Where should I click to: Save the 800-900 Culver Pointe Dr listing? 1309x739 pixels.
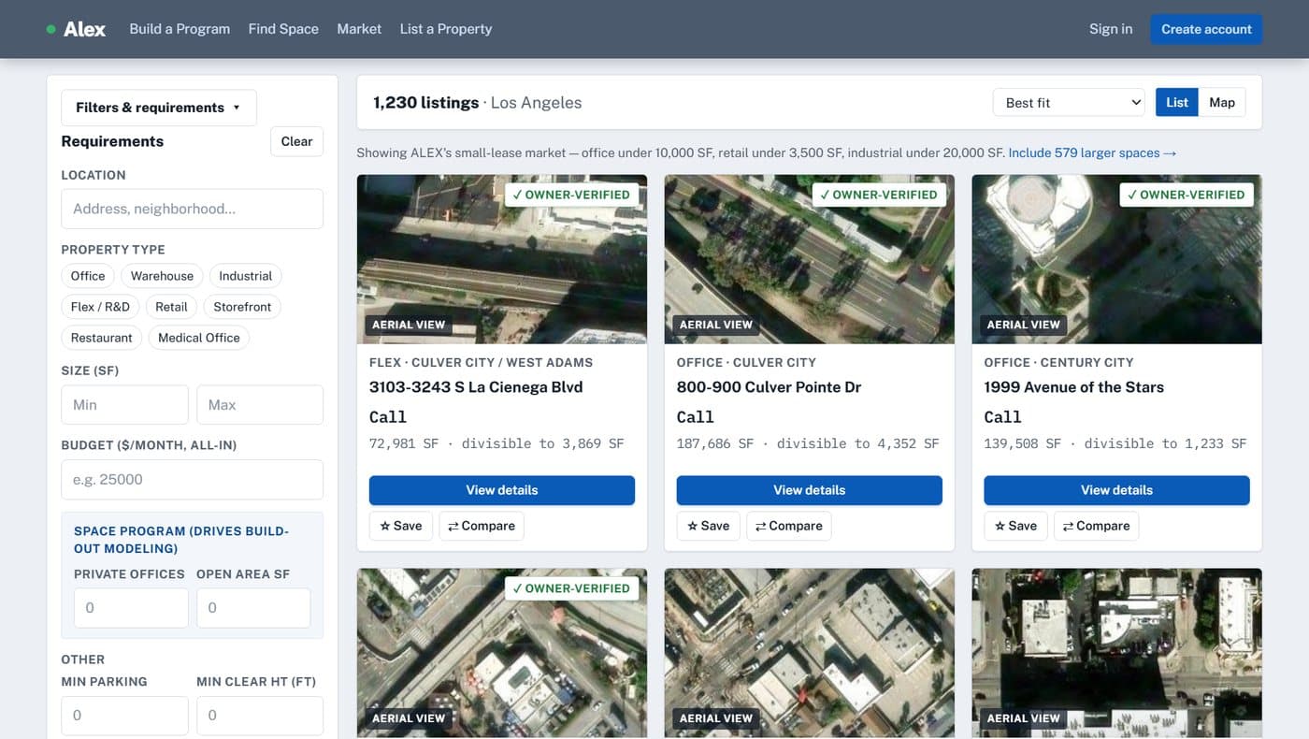pos(709,526)
